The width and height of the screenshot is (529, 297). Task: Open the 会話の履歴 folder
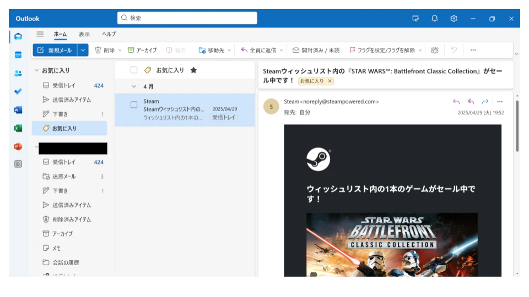(69, 262)
